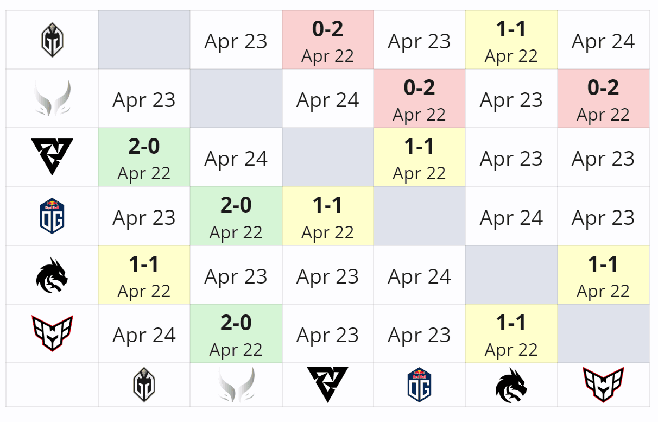Click Team Spirit dragon logo in bottom row
658x422 pixels.
point(511,385)
